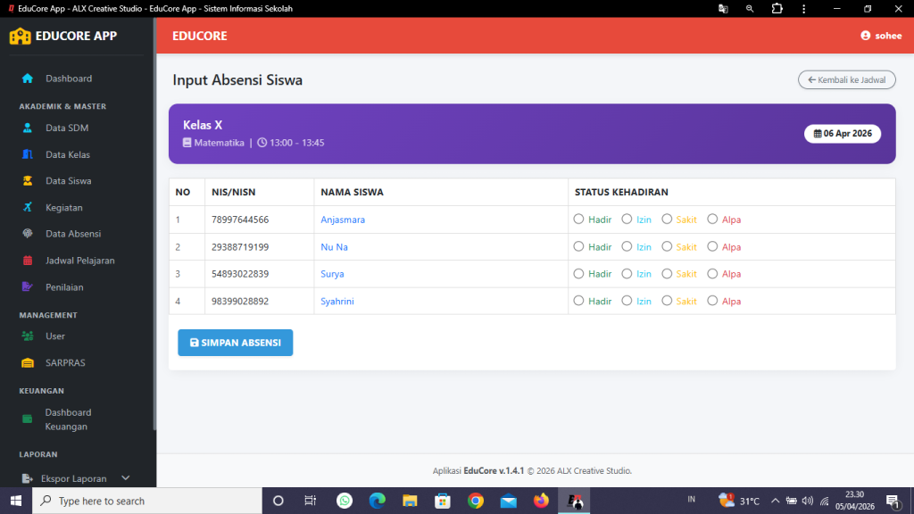The width and height of the screenshot is (914, 514).
Task: Click the Dashboard Keuangan money icon
Action: (28, 419)
